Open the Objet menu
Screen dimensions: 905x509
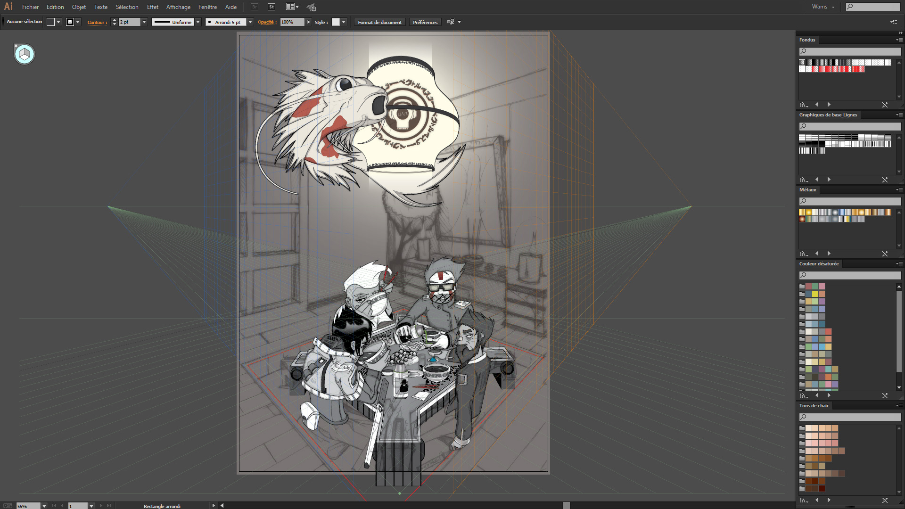[79, 7]
